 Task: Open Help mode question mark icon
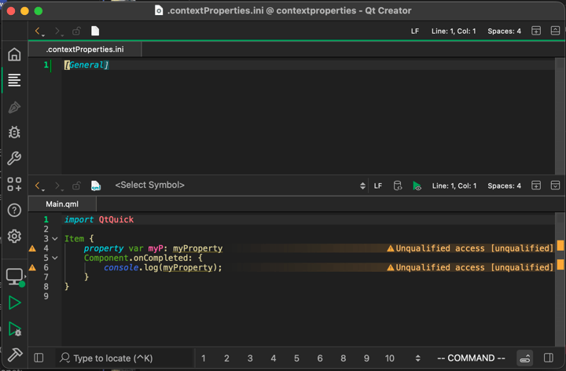tap(14, 210)
